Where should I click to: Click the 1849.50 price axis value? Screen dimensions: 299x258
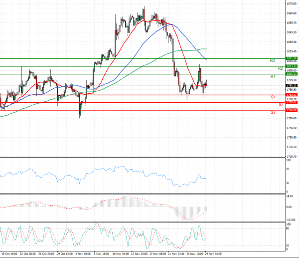[x=292, y=32]
